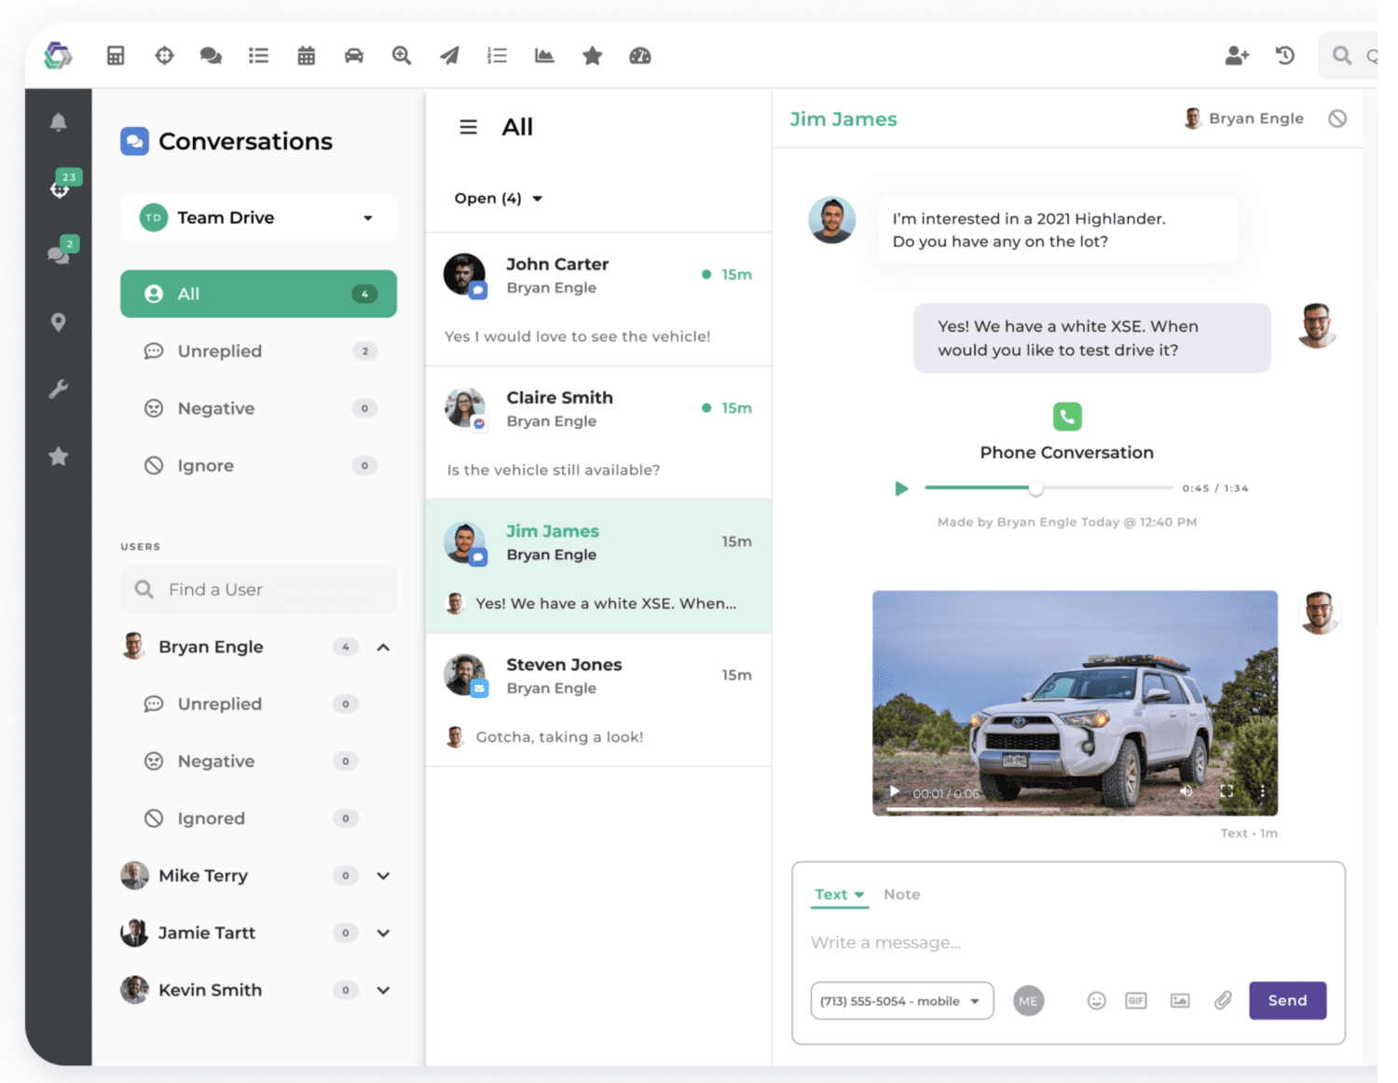1398x1083 pixels.
Task: Click the Send button
Action: pos(1286,1001)
